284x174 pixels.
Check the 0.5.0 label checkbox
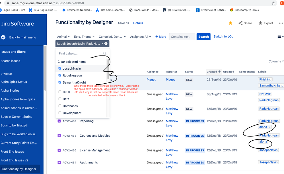click(x=60, y=92)
